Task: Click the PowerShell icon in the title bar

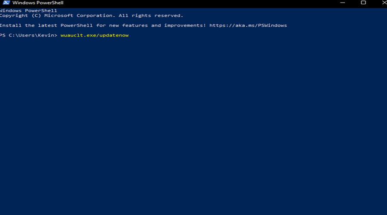Action: tap(6, 3)
